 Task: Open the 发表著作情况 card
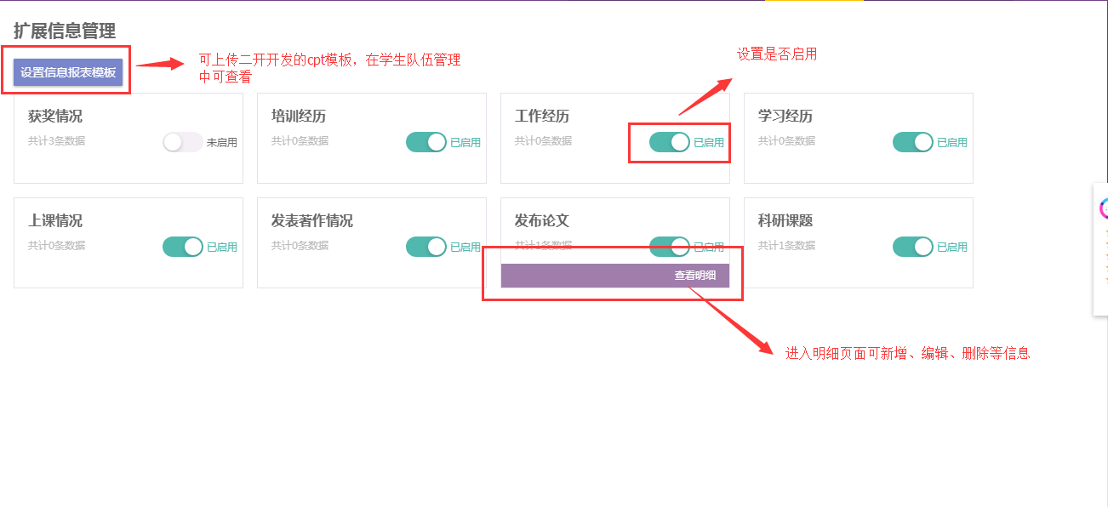(372, 242)
